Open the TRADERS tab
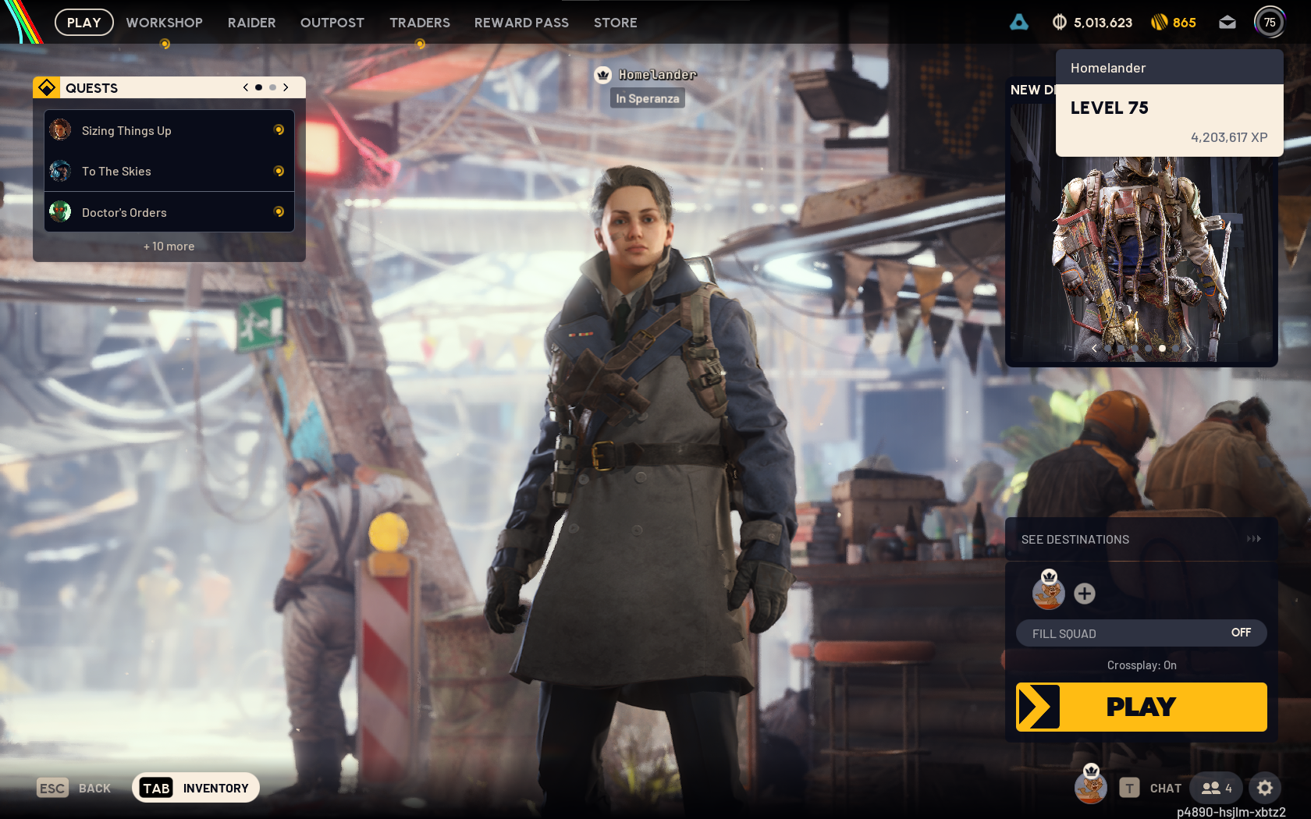1311x819 pixels. click(420, 23)
